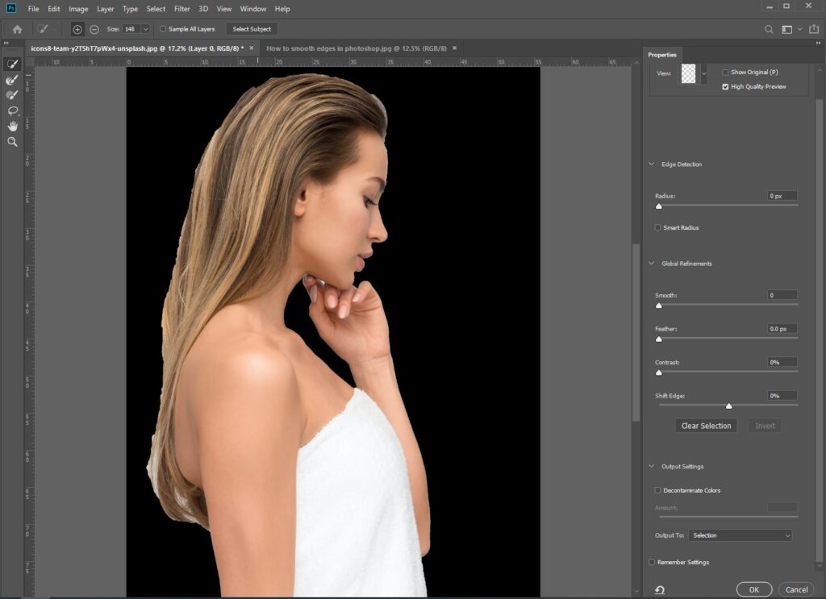
Task: Click the share icon at top right
Action: (814, 30)
